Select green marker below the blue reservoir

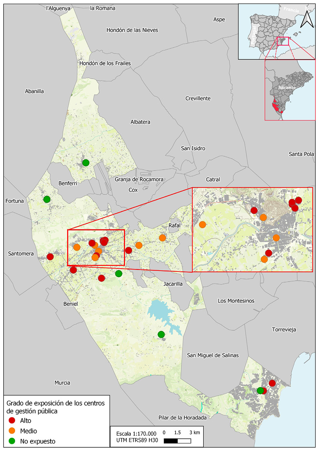point(161,334)
